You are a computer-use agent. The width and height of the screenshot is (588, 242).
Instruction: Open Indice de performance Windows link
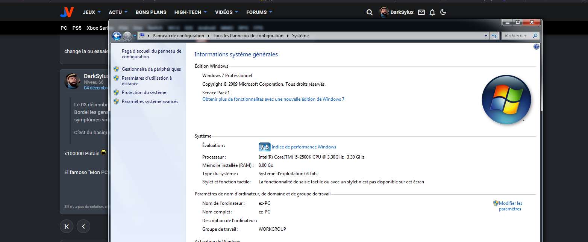pos(304,147)
